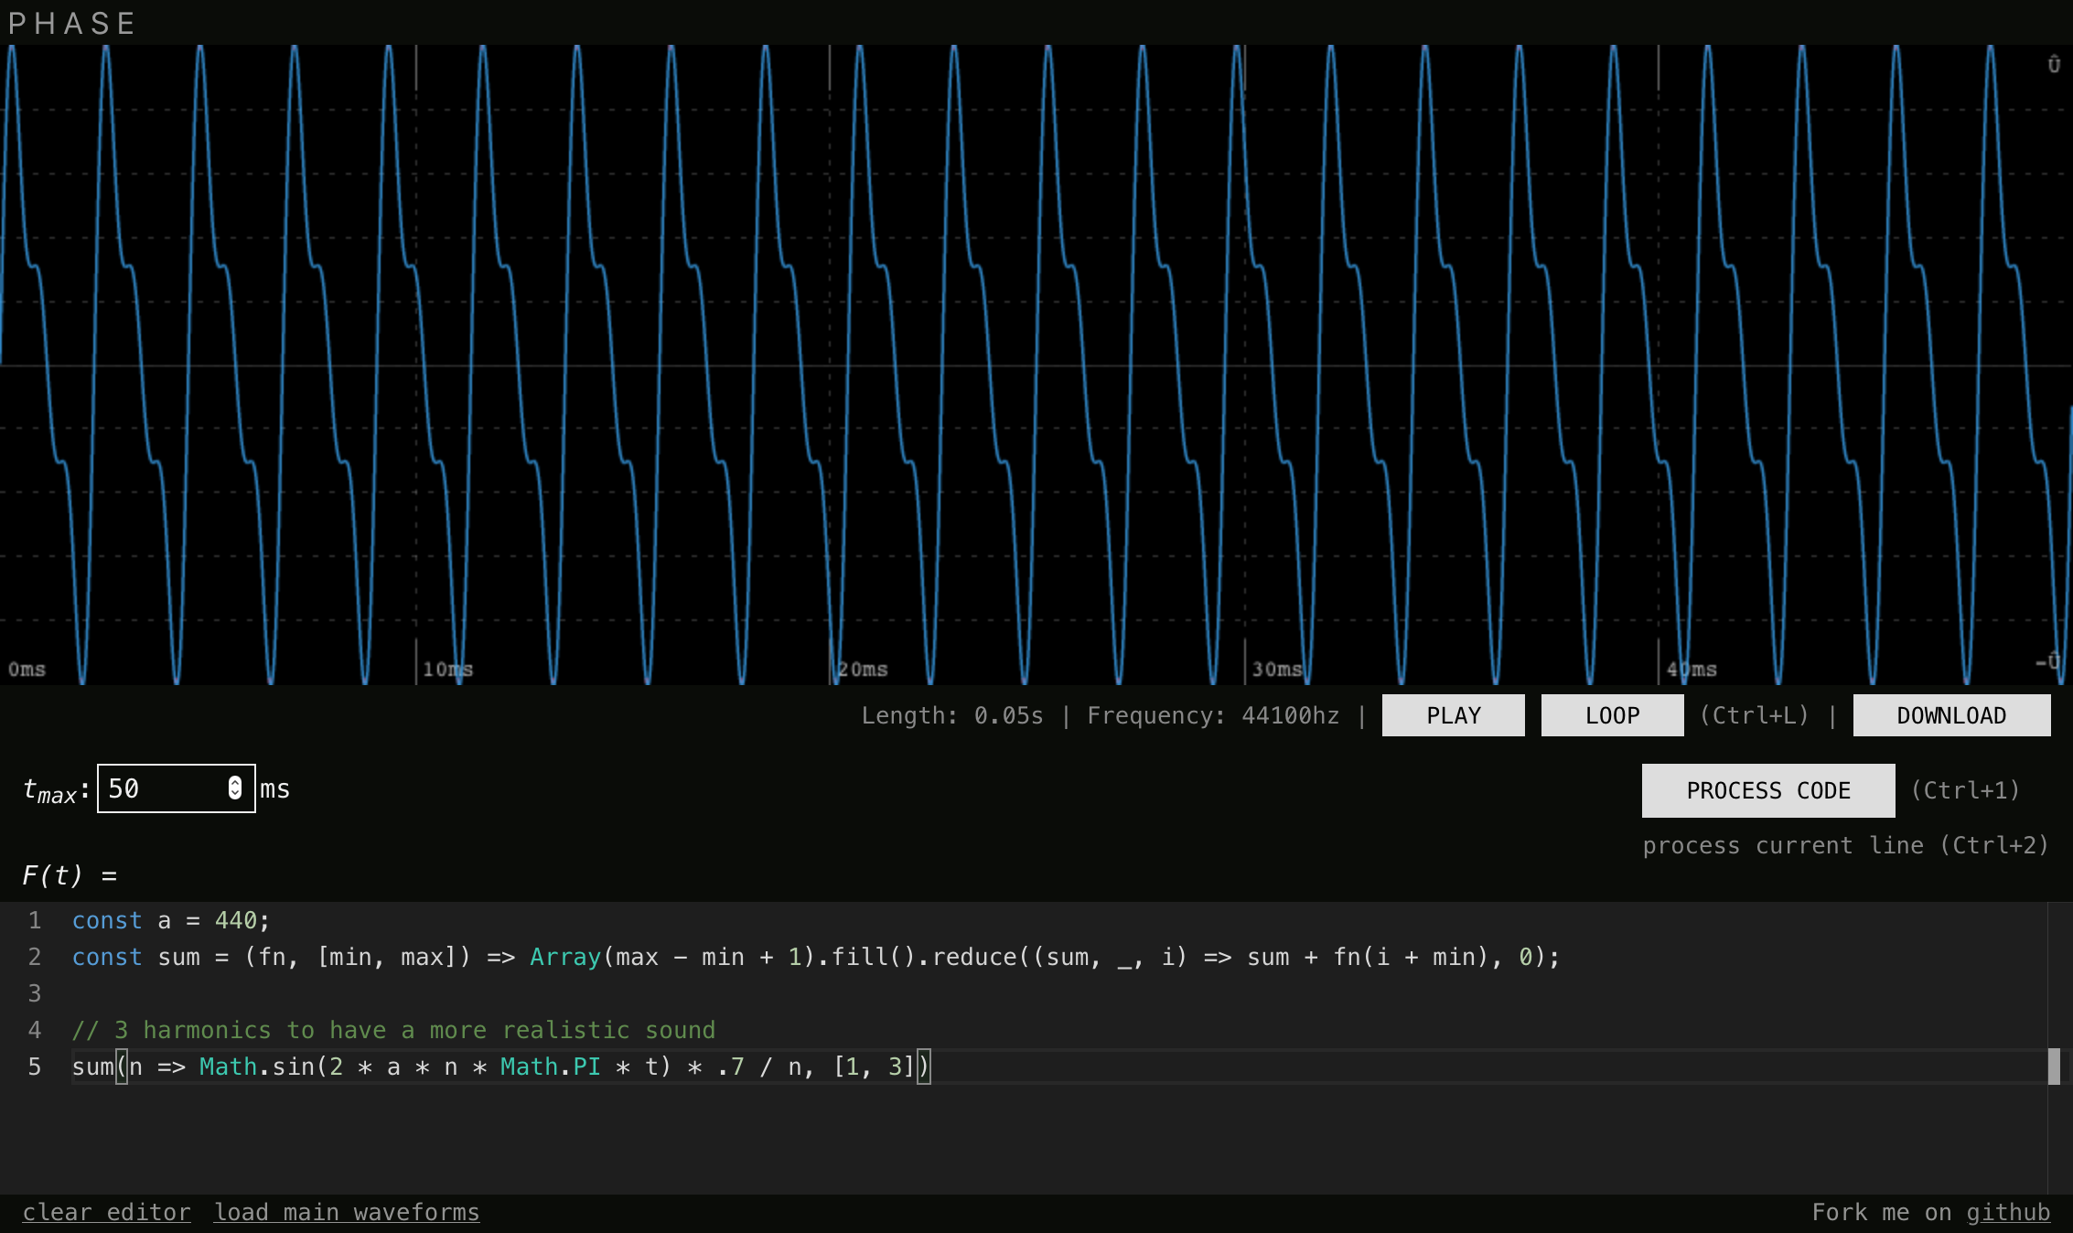Click the comment on line 4

(393, 1030)
